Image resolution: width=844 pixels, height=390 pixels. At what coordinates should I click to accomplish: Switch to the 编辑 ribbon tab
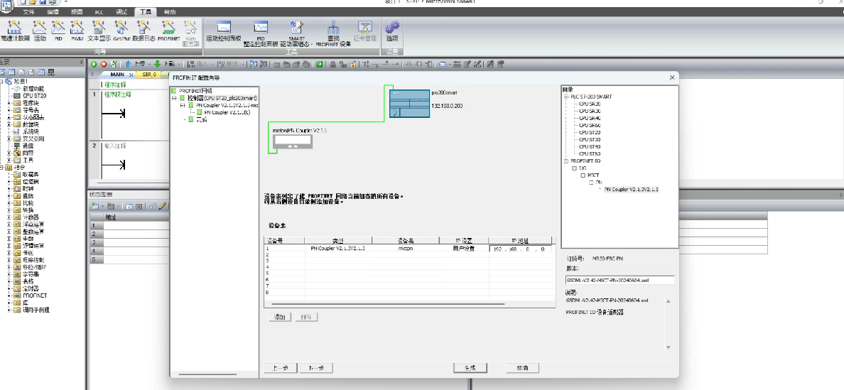pyautogui.click(x=53, y=12)
